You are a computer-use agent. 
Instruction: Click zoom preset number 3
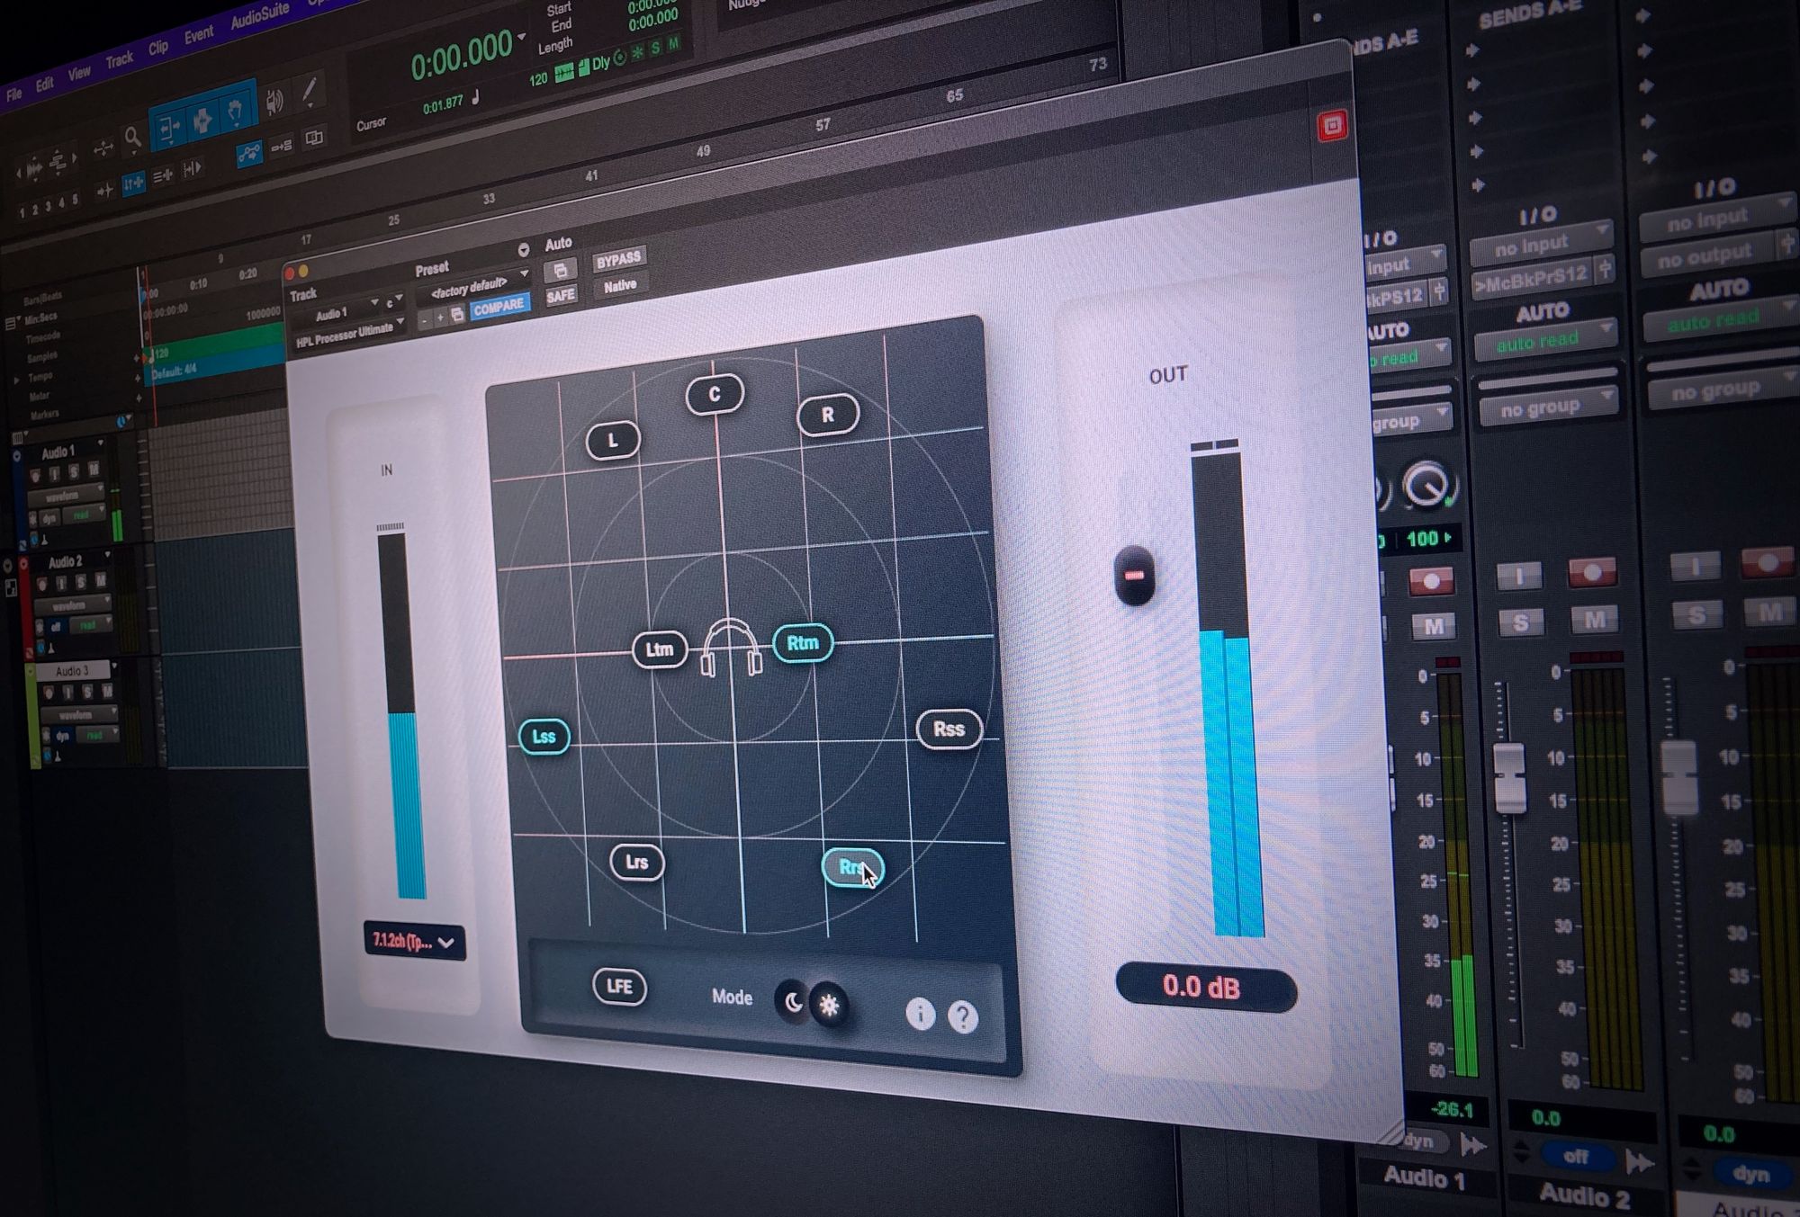click(49, 204)
